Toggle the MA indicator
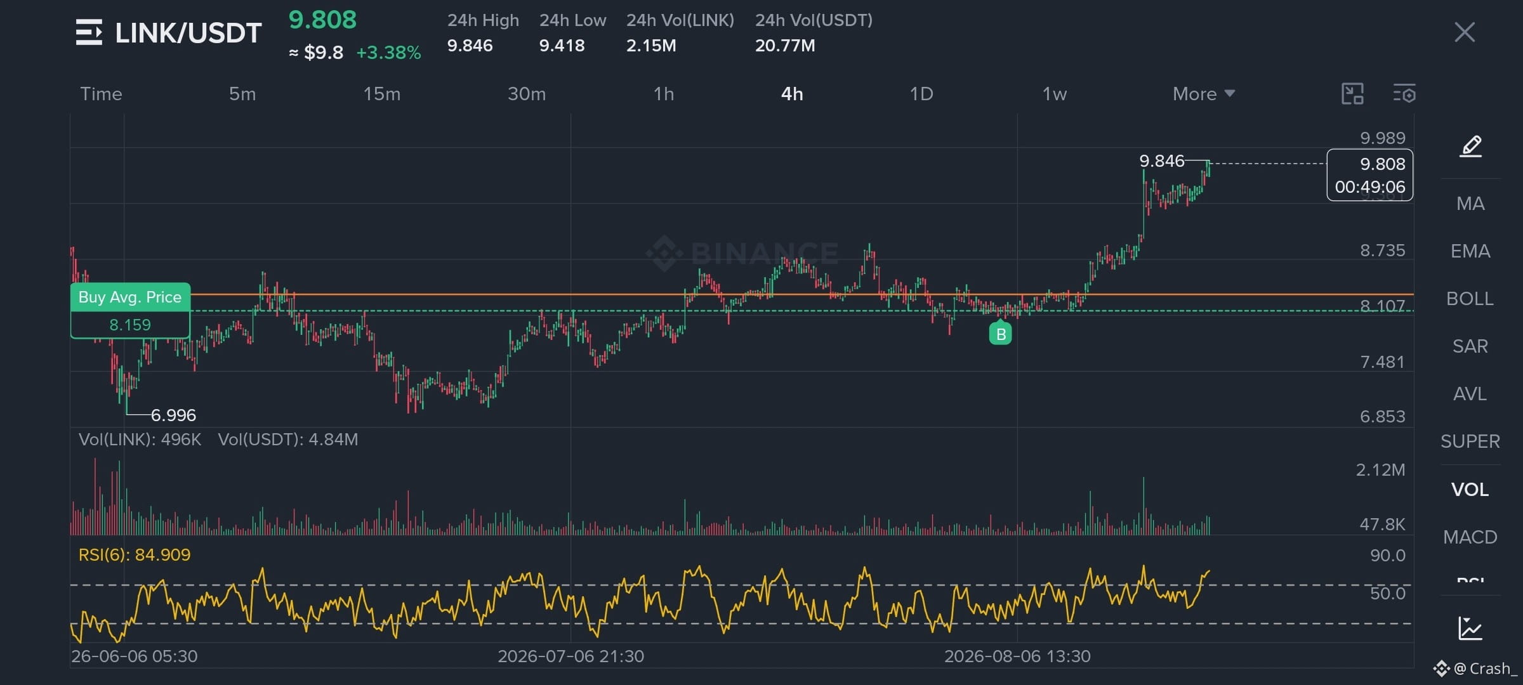This screenshot has height=685, width=1523. (1470, 204)
